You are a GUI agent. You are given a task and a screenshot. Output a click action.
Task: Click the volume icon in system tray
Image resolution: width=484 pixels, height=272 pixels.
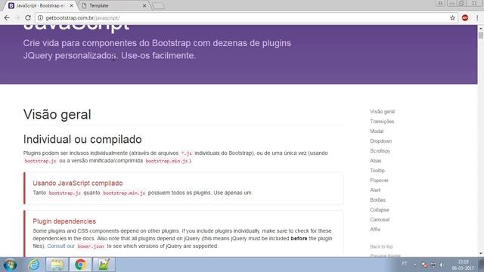442,265
